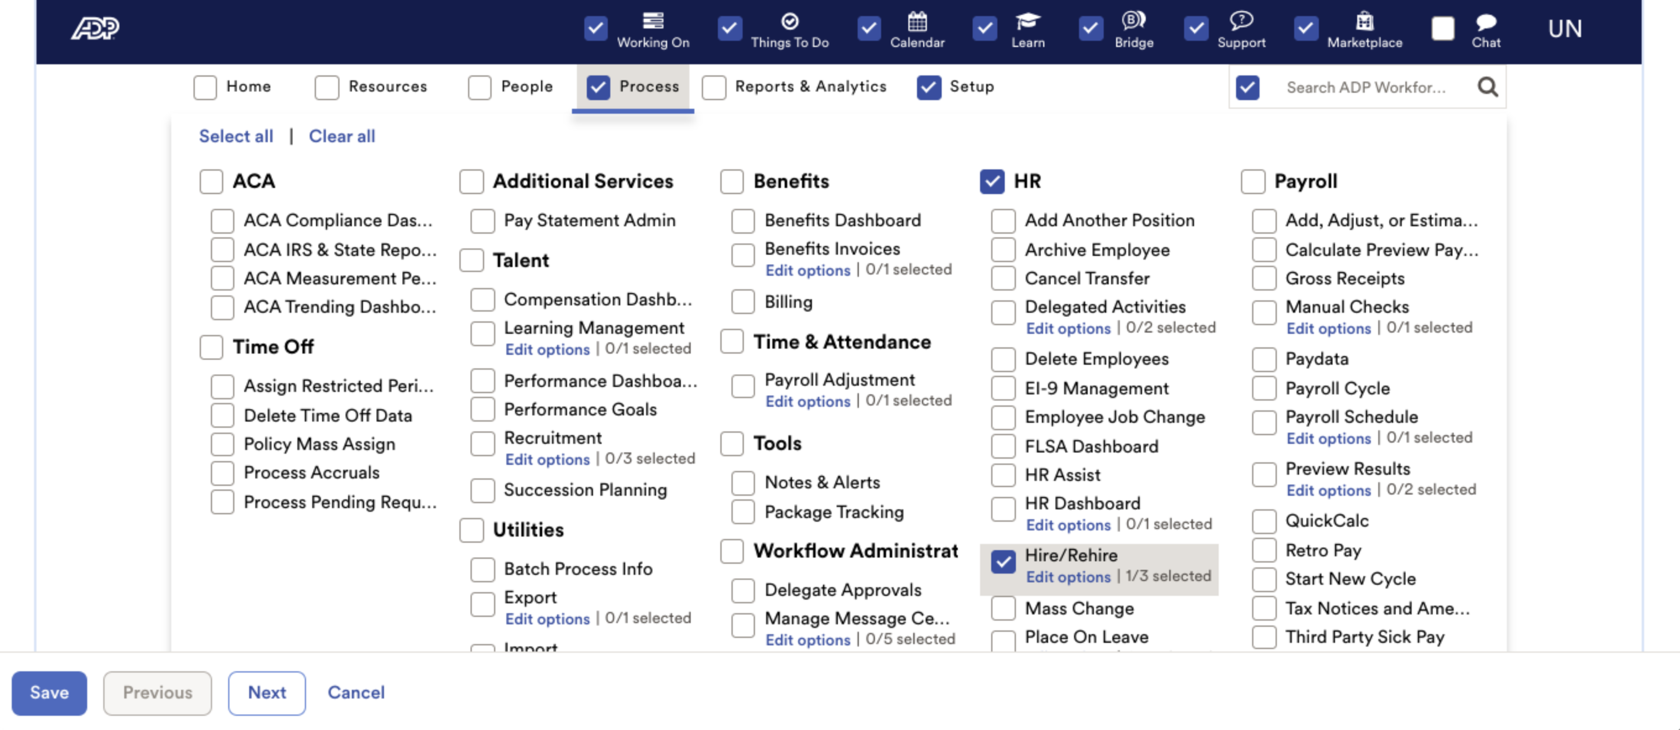
Task: Open Edit options under Hire/Rehire
Action: tap(1068, 577)
